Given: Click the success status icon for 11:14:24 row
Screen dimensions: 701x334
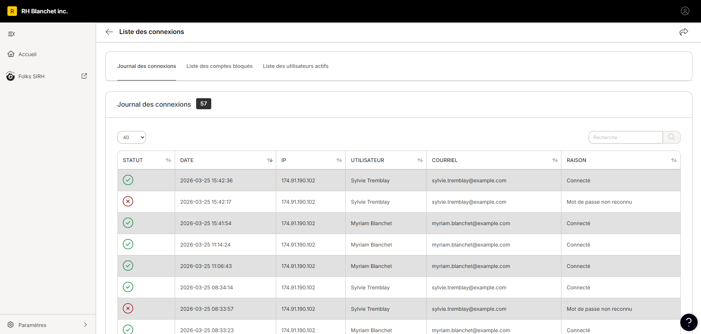Looking at the screenshot, I should coord(128,244).
